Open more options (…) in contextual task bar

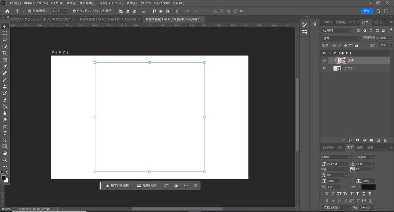pos(186,186)
